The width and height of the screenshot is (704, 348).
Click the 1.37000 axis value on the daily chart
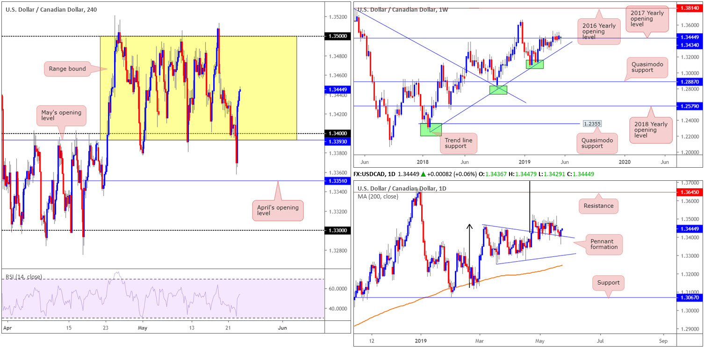pyautogui.click(x=690, y=182)
